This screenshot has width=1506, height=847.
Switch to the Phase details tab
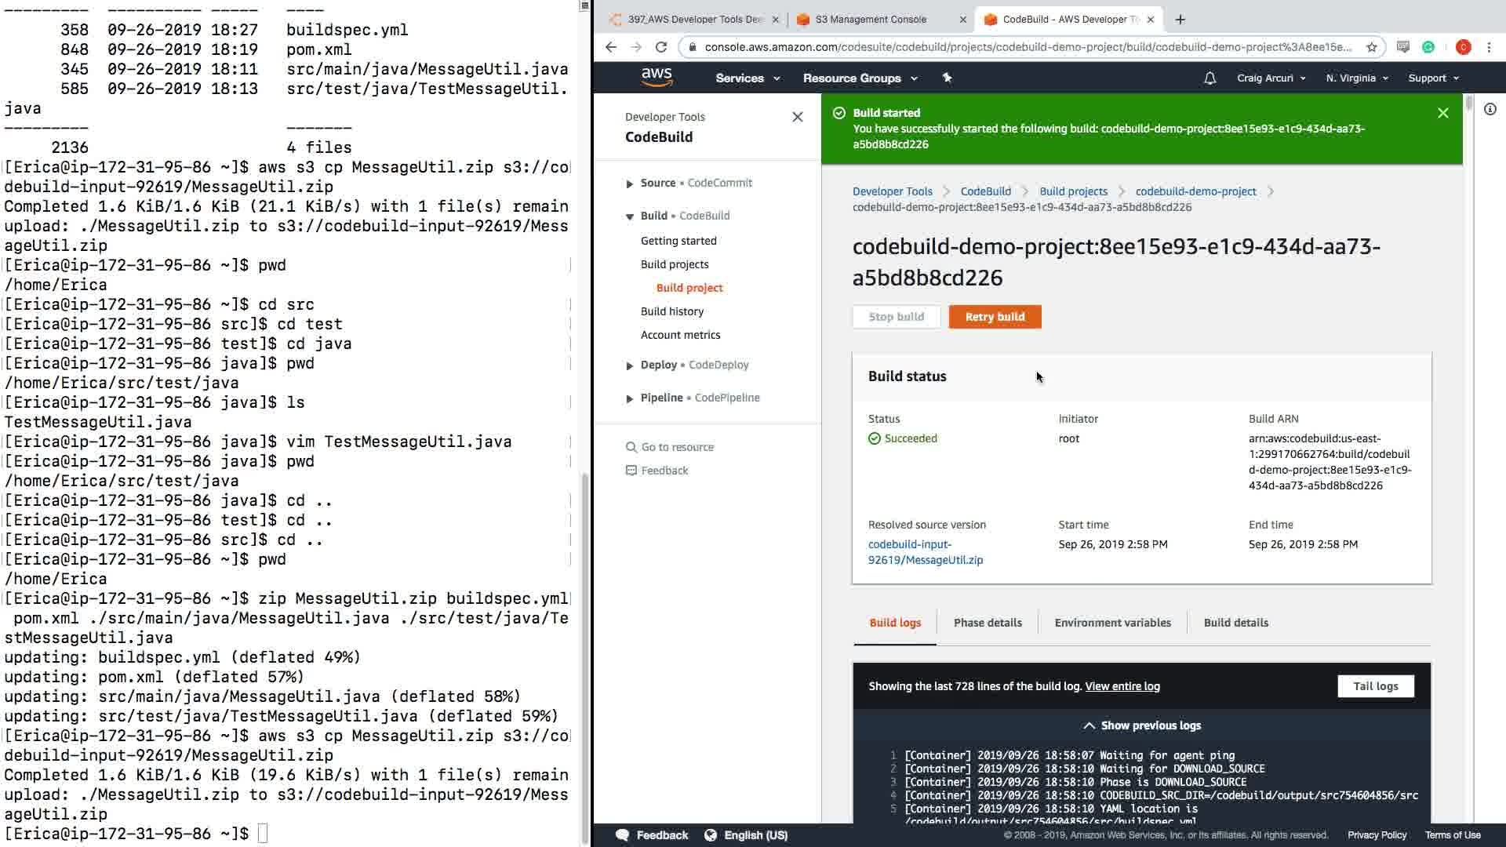click(x=987, y=623)
